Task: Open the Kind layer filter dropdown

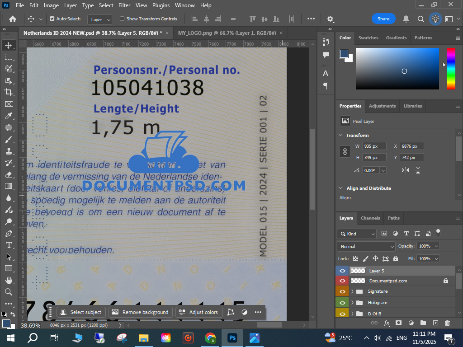Action: 357,234
